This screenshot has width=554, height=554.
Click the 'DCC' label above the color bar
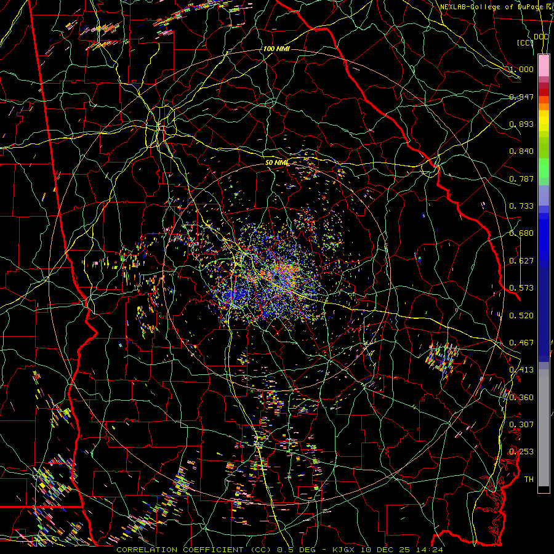pyautogui.click(x=541, y=37)
